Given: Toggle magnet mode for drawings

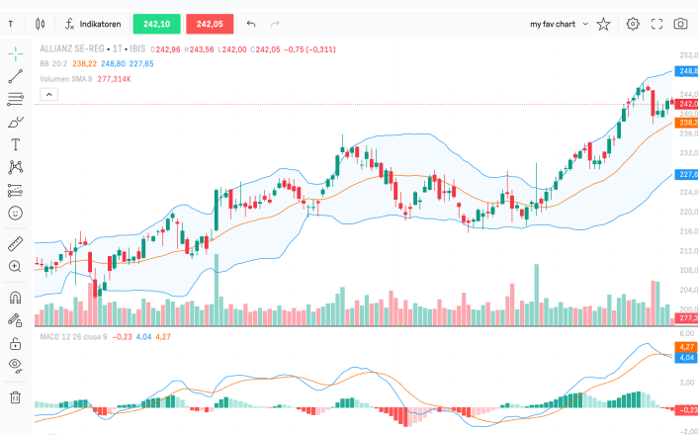Looking at the screenshot, I should pyautogui.click(x=15, y=297).
